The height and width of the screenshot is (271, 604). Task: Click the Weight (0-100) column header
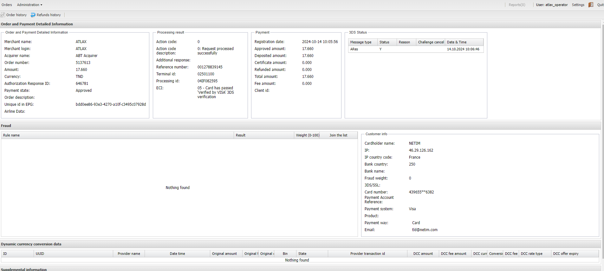tap(307, 135)
